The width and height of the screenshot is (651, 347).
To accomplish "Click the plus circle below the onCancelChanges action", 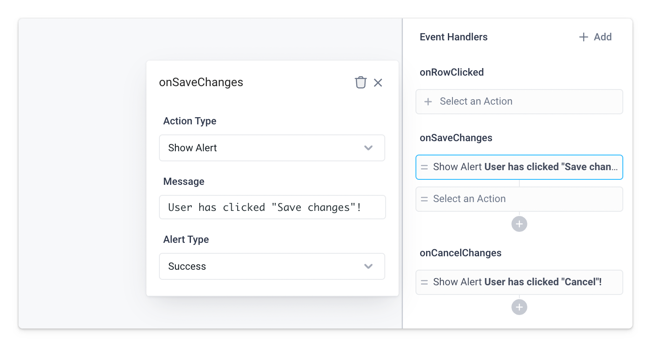I will (519, 307).
